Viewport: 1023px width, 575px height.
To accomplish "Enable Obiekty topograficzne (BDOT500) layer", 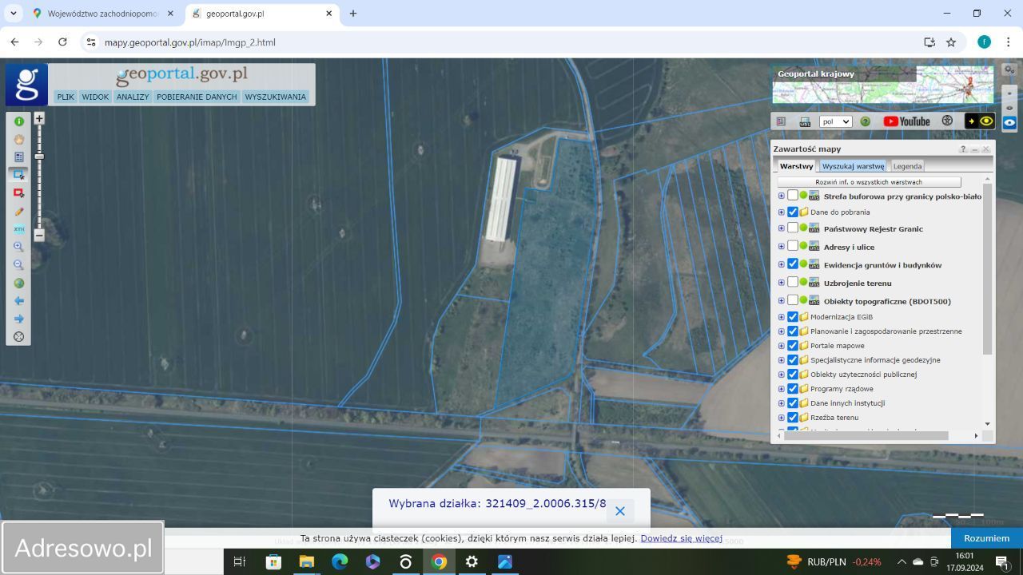I will (x=793, y=301).
